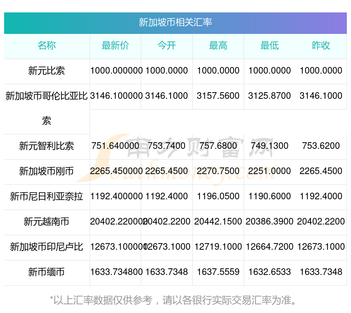Click the 753.6200 previous close cell
This screenshot has width=351, height=313.
(x=321, y=146)
